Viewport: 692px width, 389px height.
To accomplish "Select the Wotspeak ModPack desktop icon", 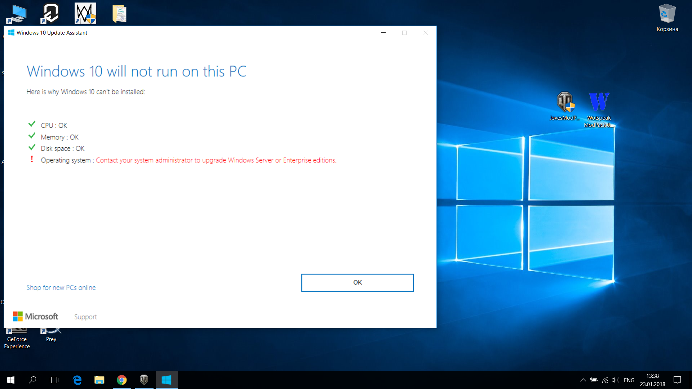I will (x=599, y=109).
